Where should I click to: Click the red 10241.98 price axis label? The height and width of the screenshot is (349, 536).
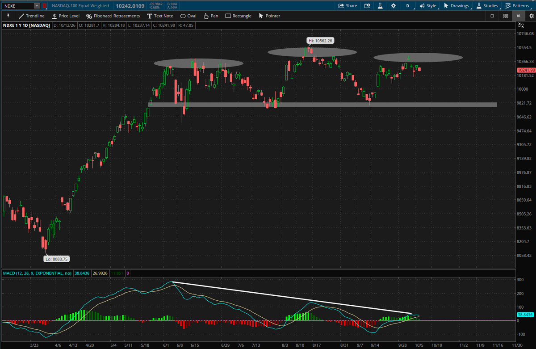[x=525, y=70]
